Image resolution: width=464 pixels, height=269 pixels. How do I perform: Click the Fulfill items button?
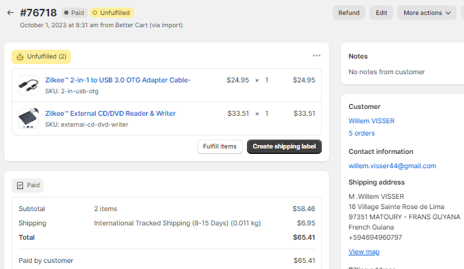coord(220,146)
